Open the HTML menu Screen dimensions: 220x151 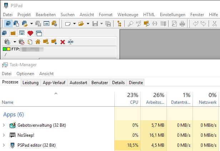149,15
